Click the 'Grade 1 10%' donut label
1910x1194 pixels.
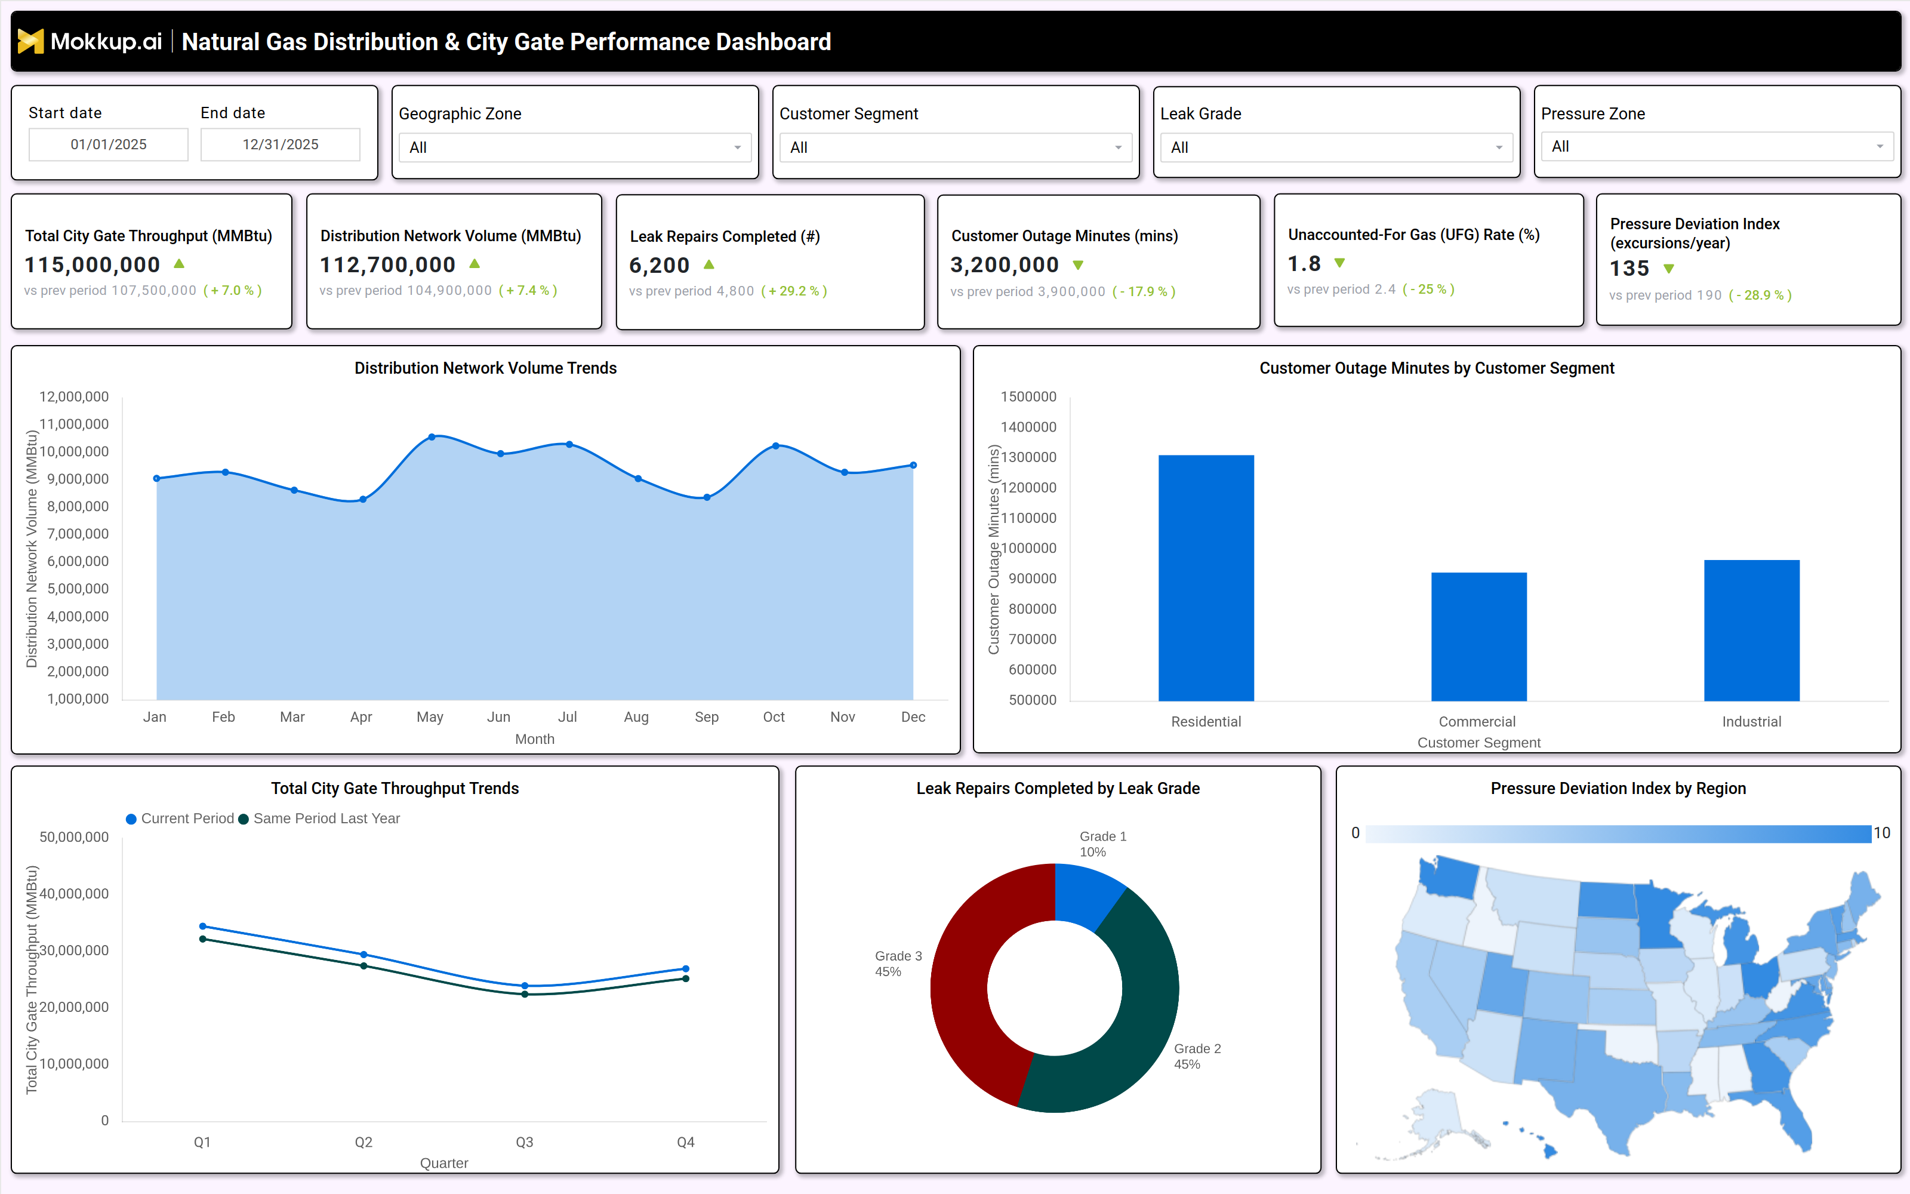click(1102, 844)
